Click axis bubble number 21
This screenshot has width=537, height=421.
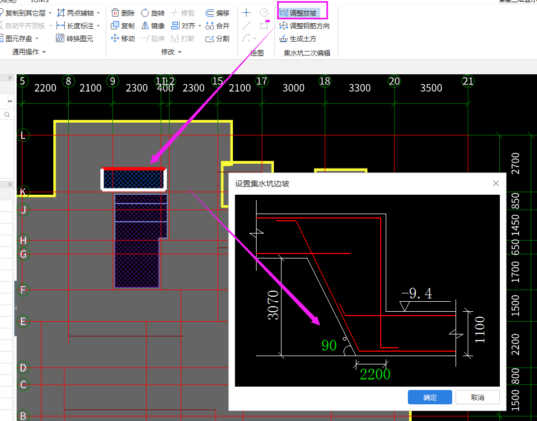(468, 81)
